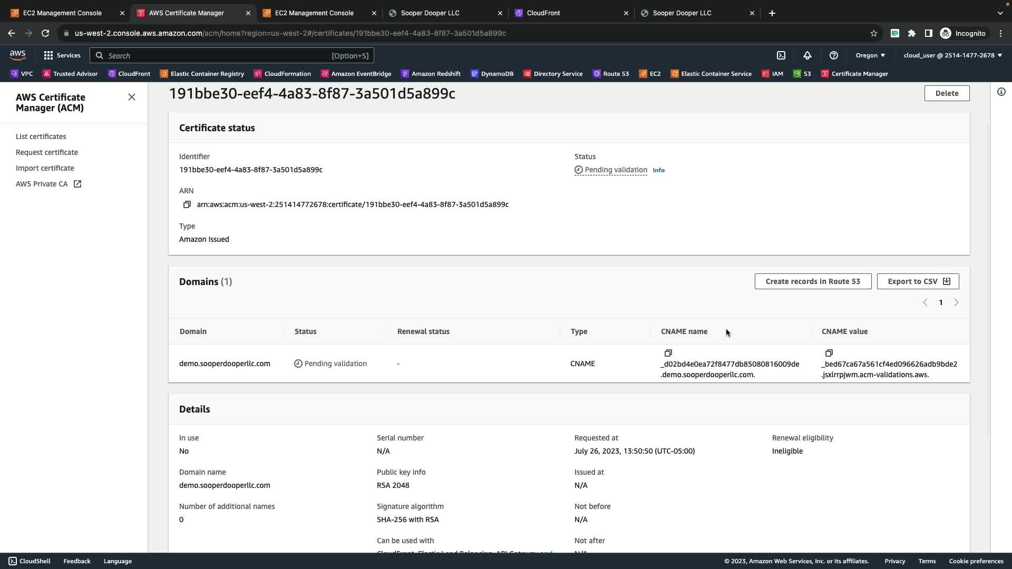Copy the certificate ARN with copy icon

click(187, 204)
